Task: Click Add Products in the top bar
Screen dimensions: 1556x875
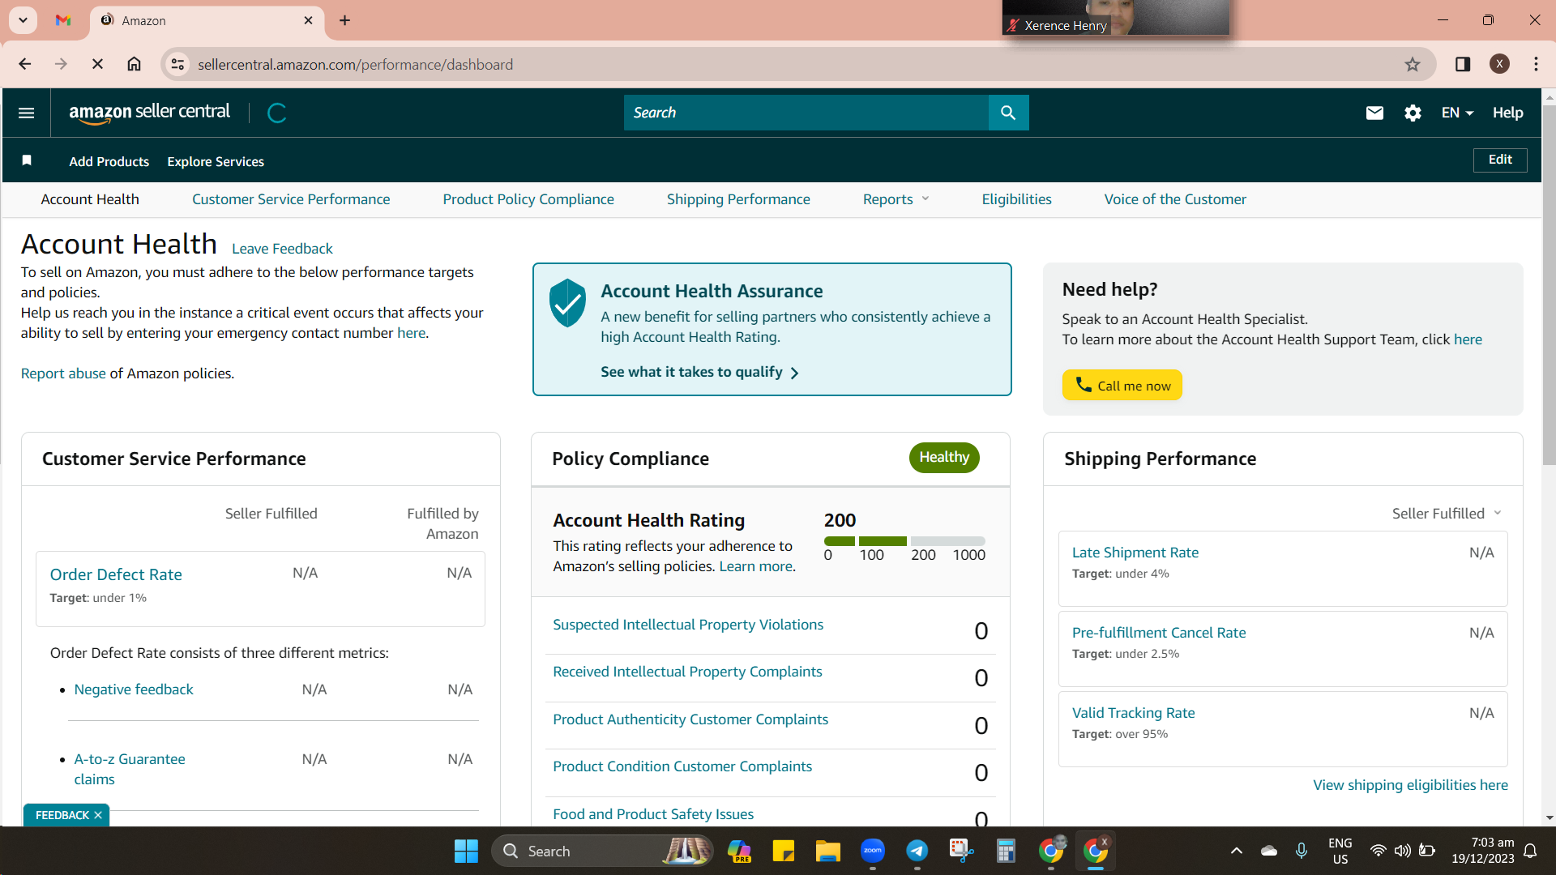Action: click(109, 161)
